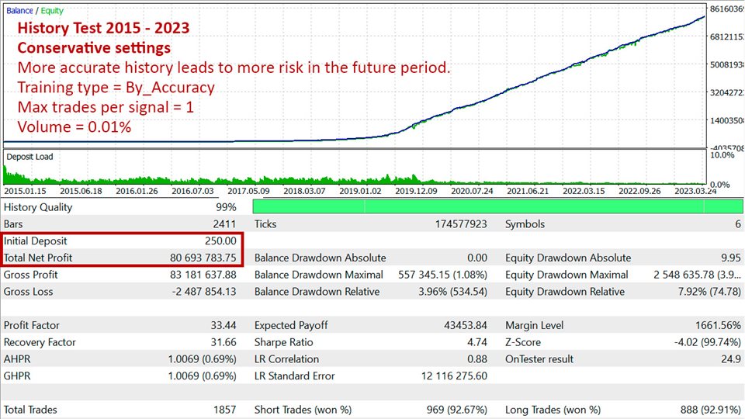Click the Sharpe Ratio label
The image size is (745, 419).
coord(284,342)
